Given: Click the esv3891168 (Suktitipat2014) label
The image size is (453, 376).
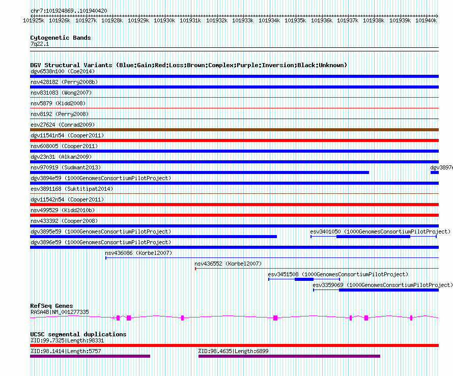Looking at the screenshot, I should tap(72, 189).
